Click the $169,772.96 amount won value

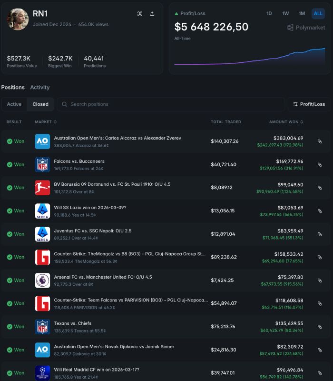[x=290, y=161]
